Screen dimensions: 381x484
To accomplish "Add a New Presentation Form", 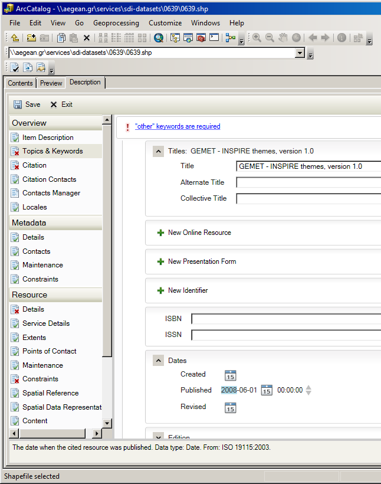I will click(196, 261).
